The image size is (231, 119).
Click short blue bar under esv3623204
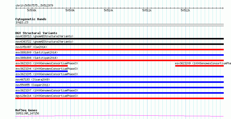[x=42, y=71]
